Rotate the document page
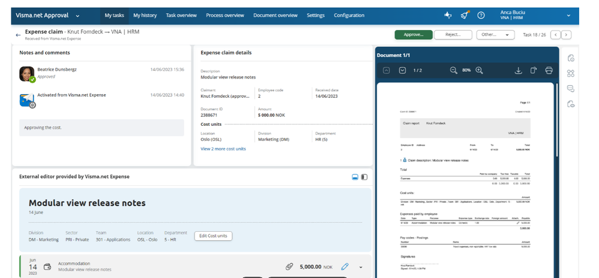The height and width of the screenshot is (278, 599). coord(534,71)
